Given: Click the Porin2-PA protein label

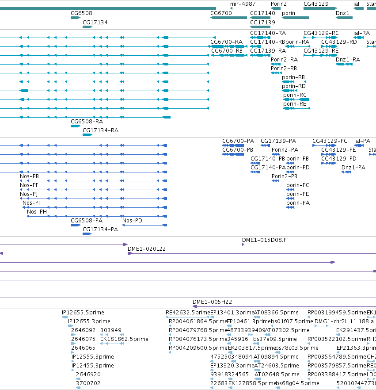Looking at the screenshot, I should [x=285, y=150].
